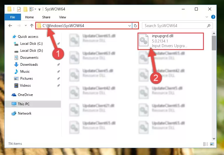Switch to details view in status bar
The width and height of the screenshot is (224, 155).
tap(206, 144)
